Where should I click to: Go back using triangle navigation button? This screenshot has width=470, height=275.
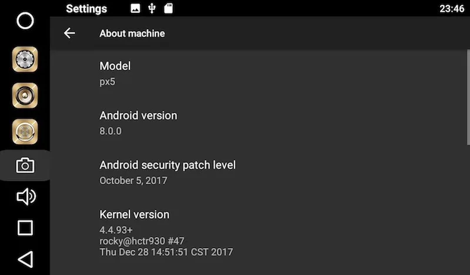coord(26,259)
